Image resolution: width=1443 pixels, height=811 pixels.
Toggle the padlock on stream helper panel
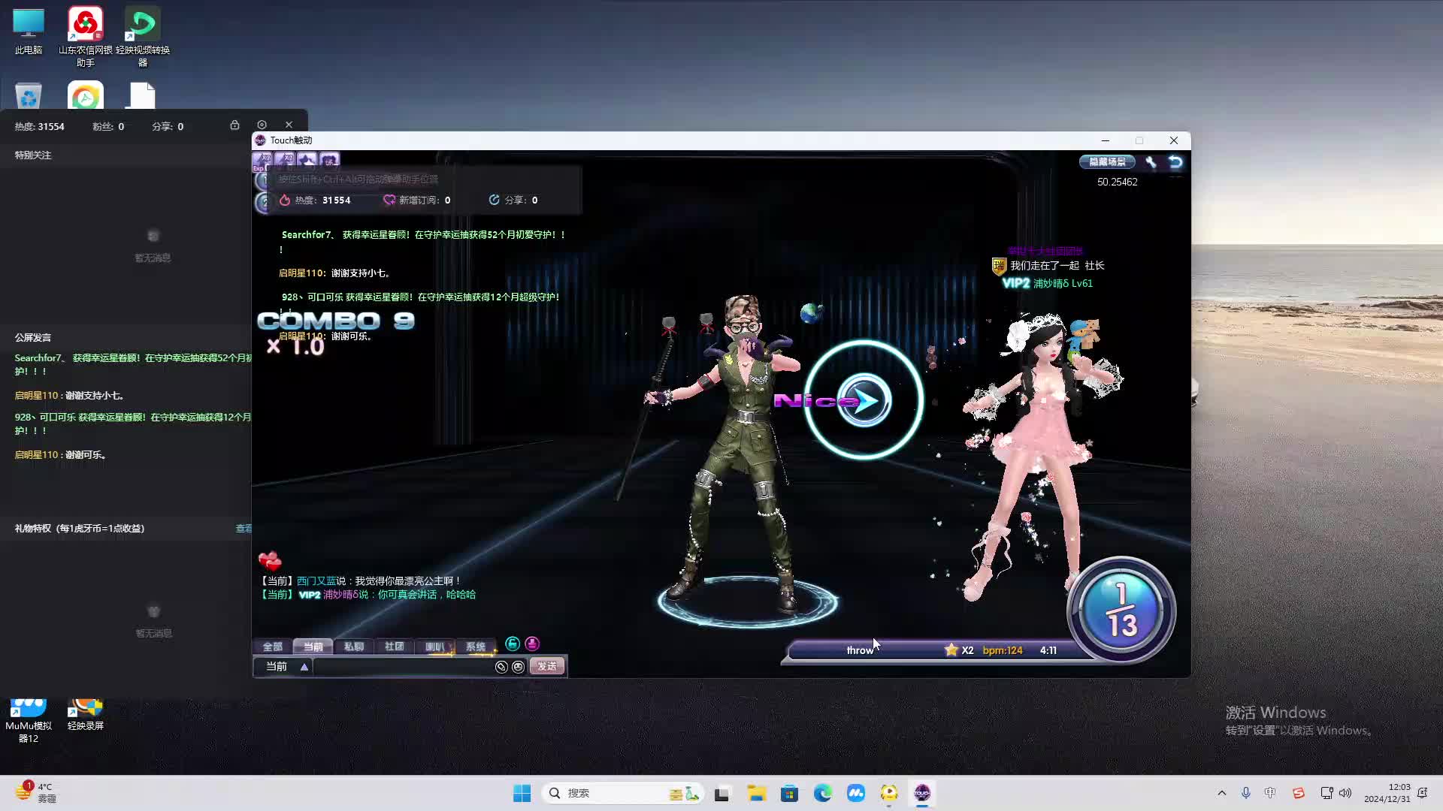click(234, 125)
